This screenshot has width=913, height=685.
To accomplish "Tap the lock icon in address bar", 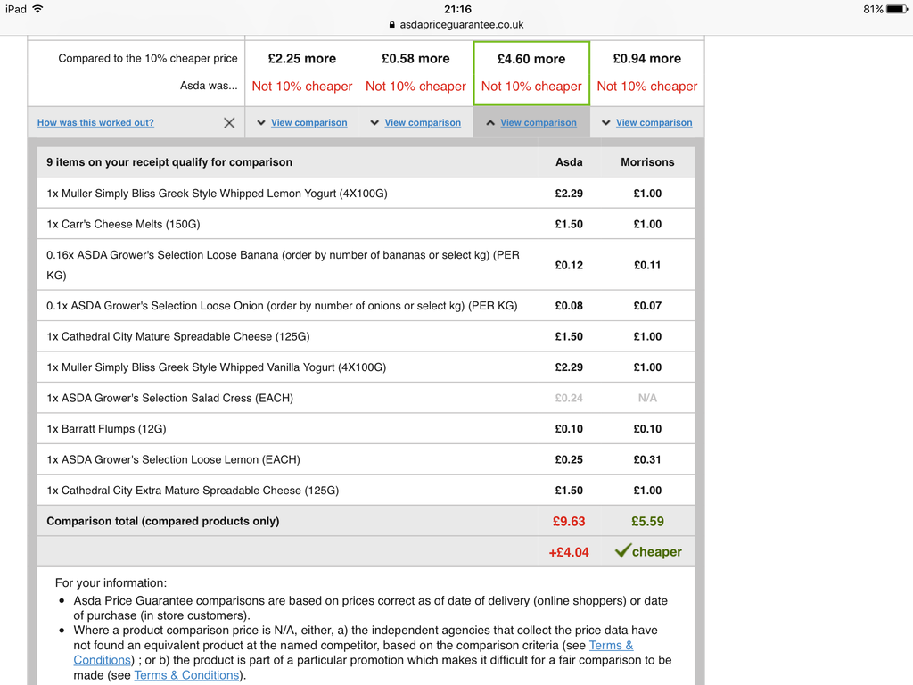I will [x=391, y=24].
